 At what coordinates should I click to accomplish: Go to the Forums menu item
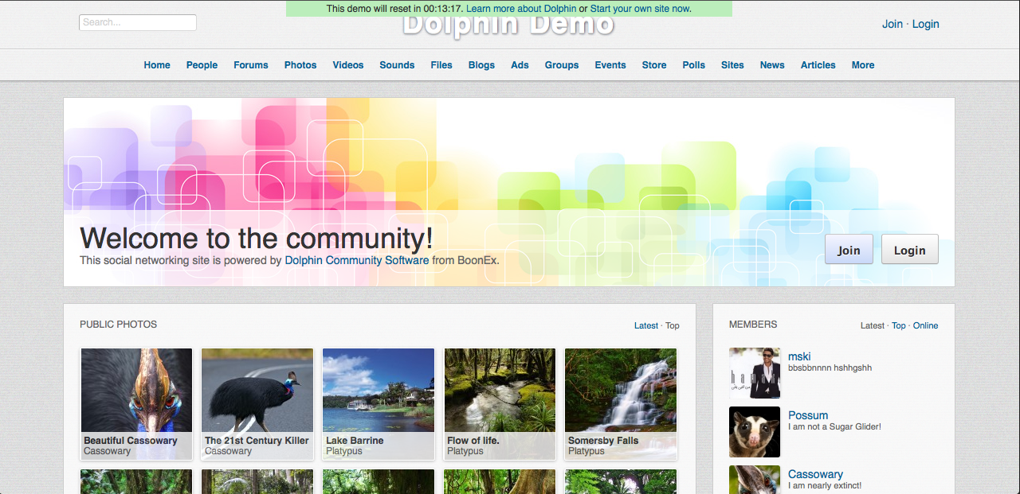250,65
